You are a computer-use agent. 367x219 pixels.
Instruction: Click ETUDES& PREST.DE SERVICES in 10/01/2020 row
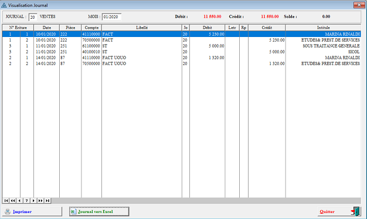(x=331, y=40)
